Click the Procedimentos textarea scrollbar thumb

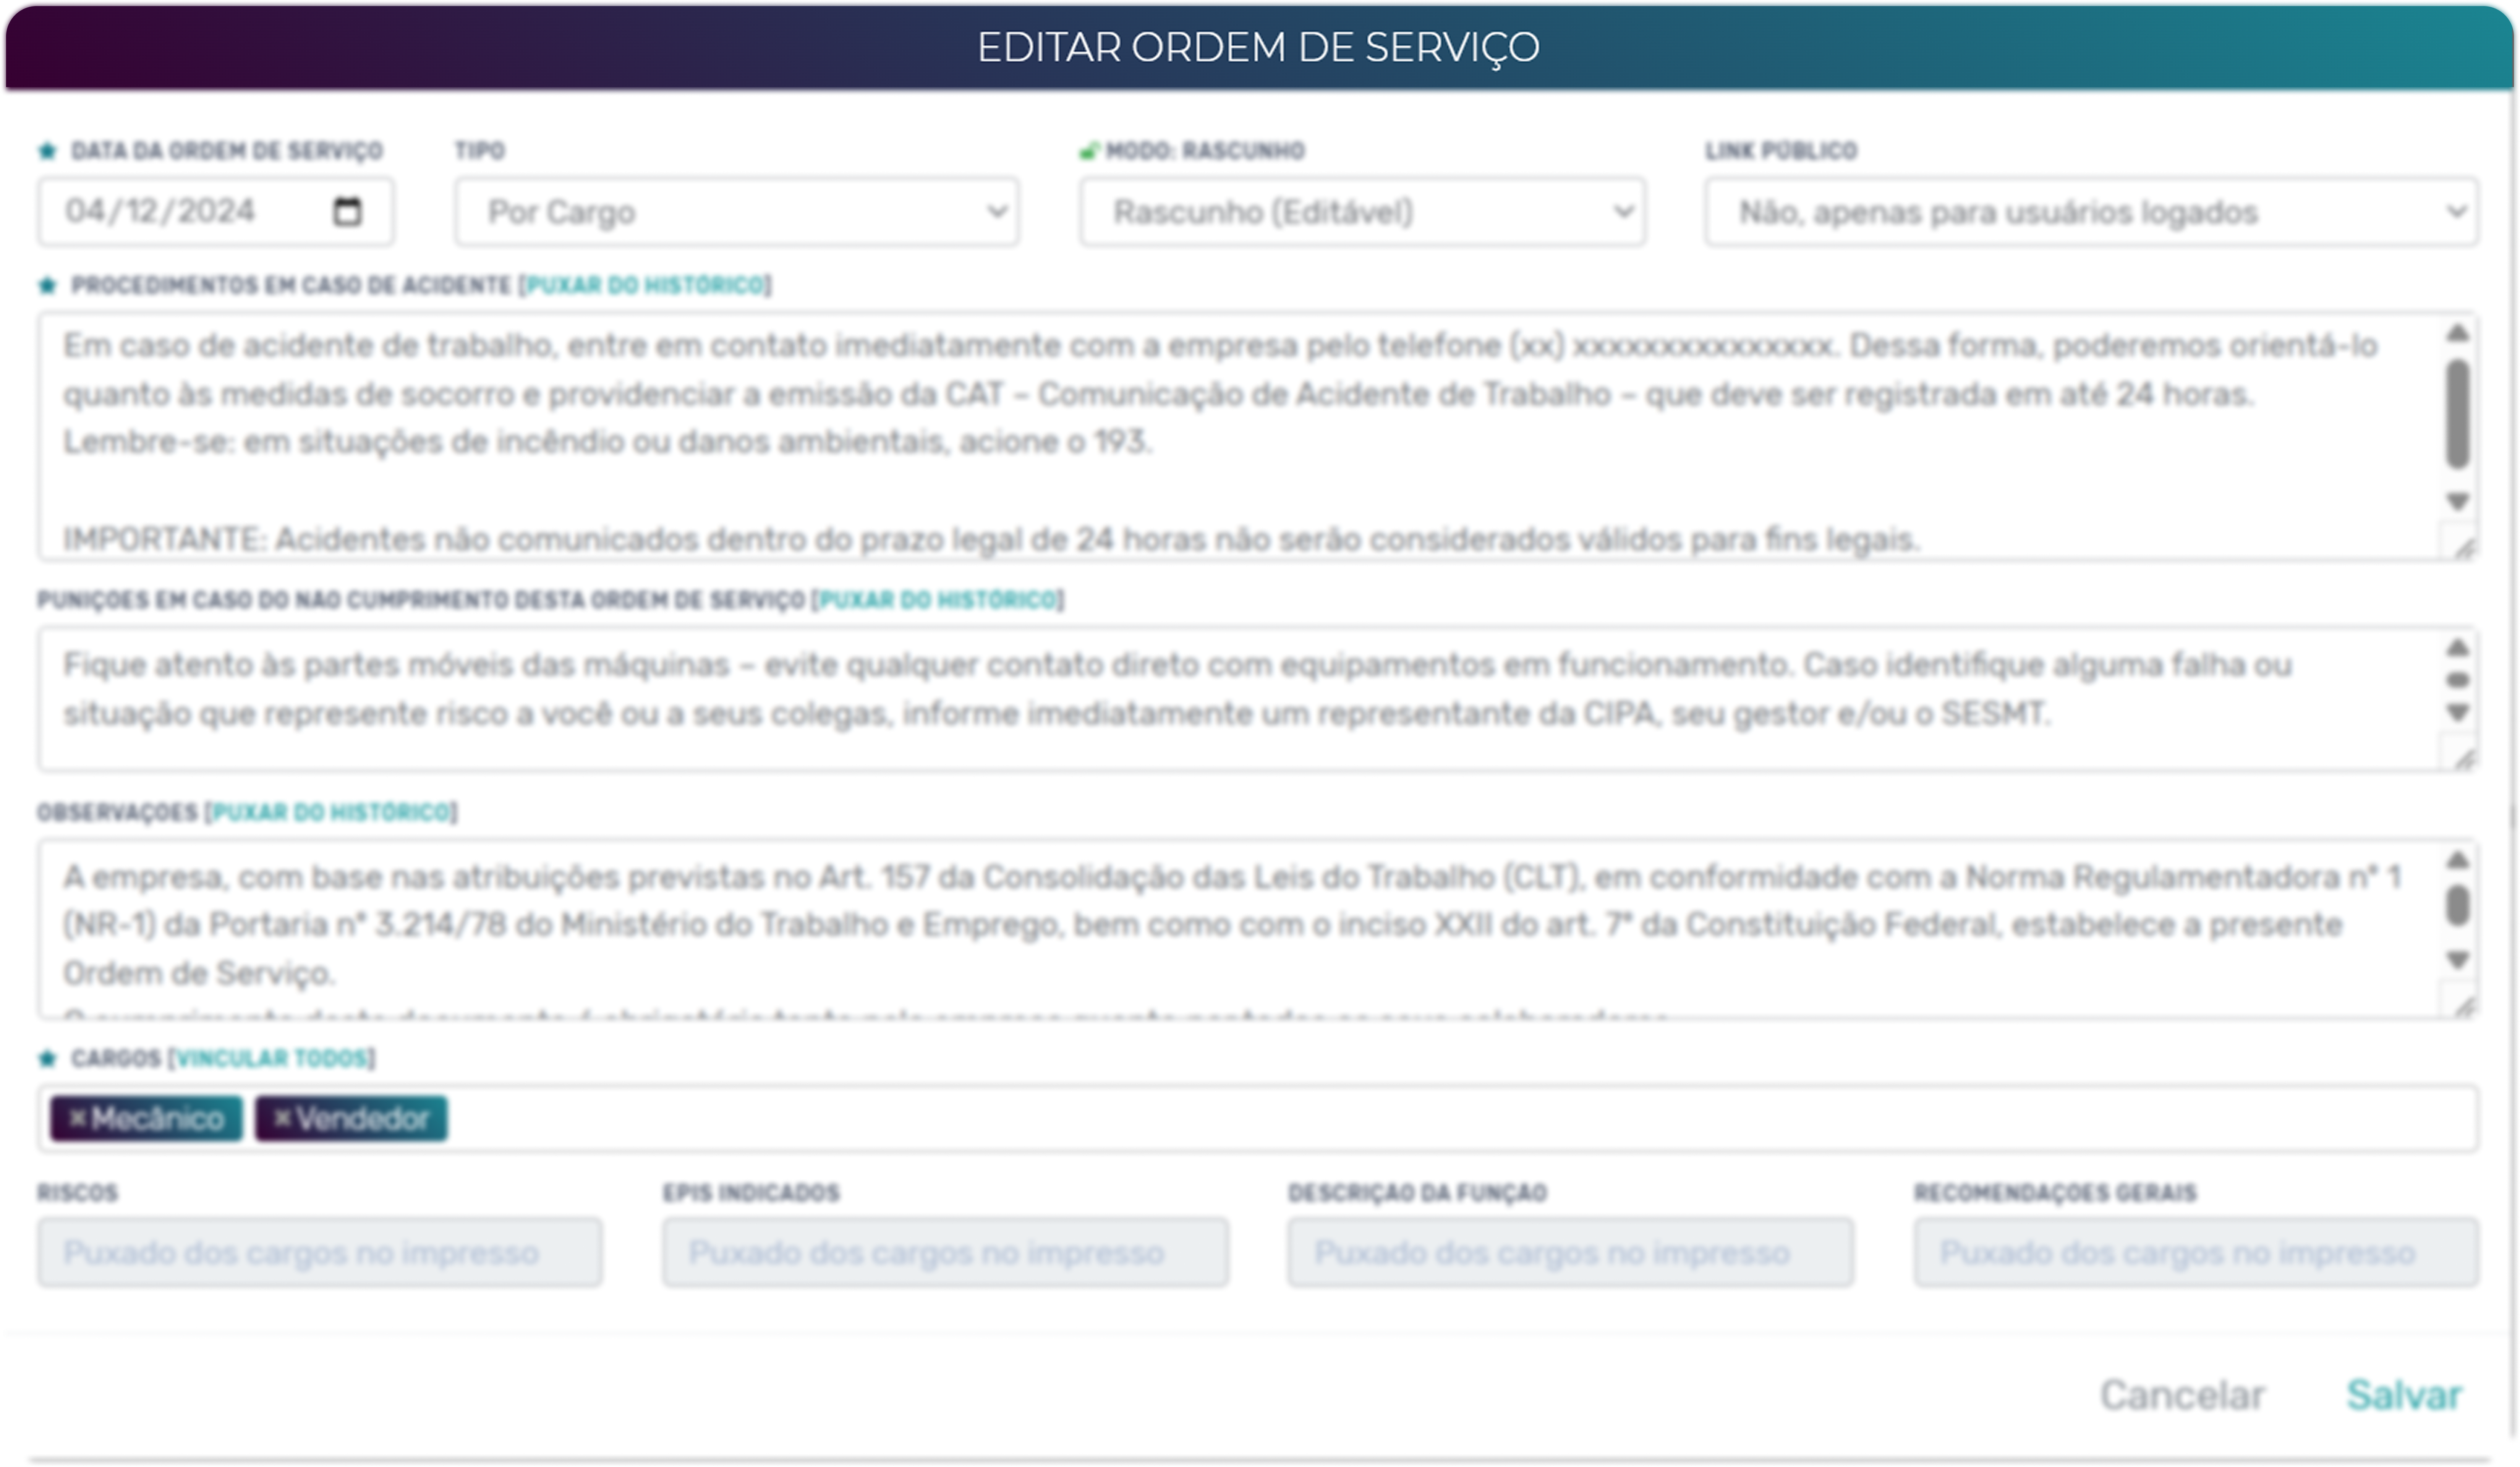2458,414
